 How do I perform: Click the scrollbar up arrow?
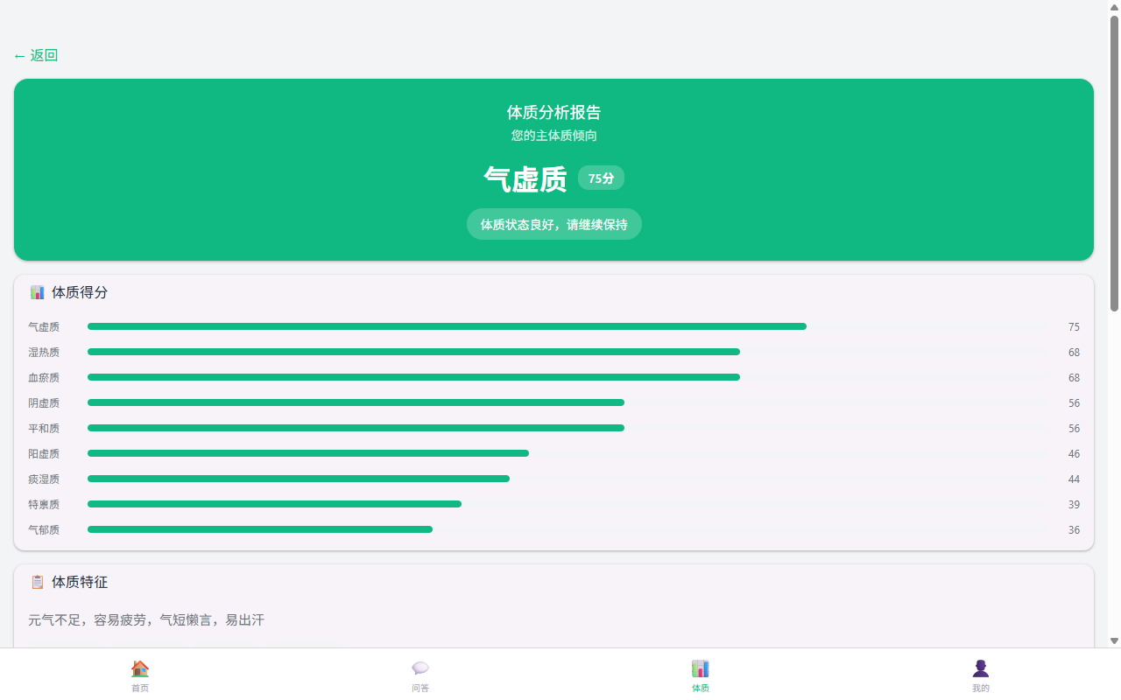tap(1114, 7)
